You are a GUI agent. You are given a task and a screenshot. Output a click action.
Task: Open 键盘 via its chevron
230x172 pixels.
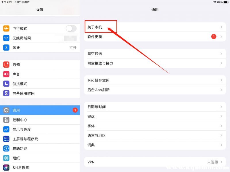[221, 116]
